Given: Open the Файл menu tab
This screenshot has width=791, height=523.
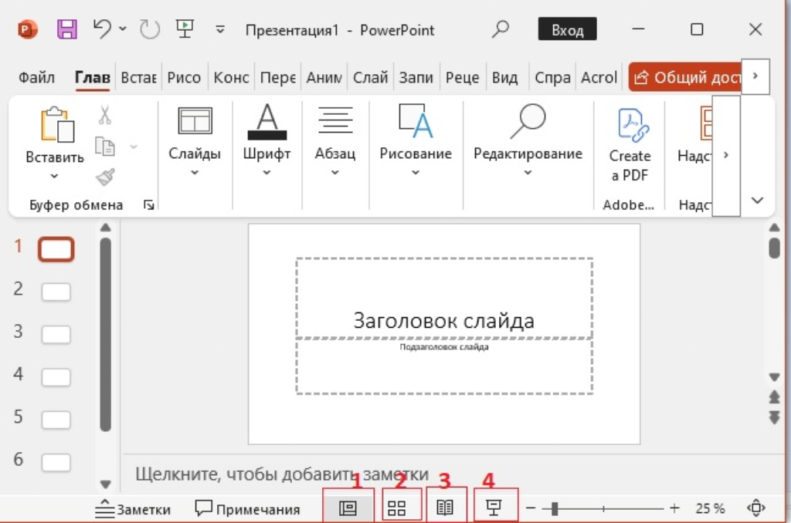Looking at the screenshot, I should coord(36,78).
